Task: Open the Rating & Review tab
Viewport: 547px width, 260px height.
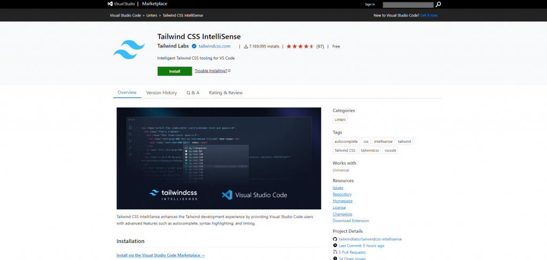Action: 226,93
